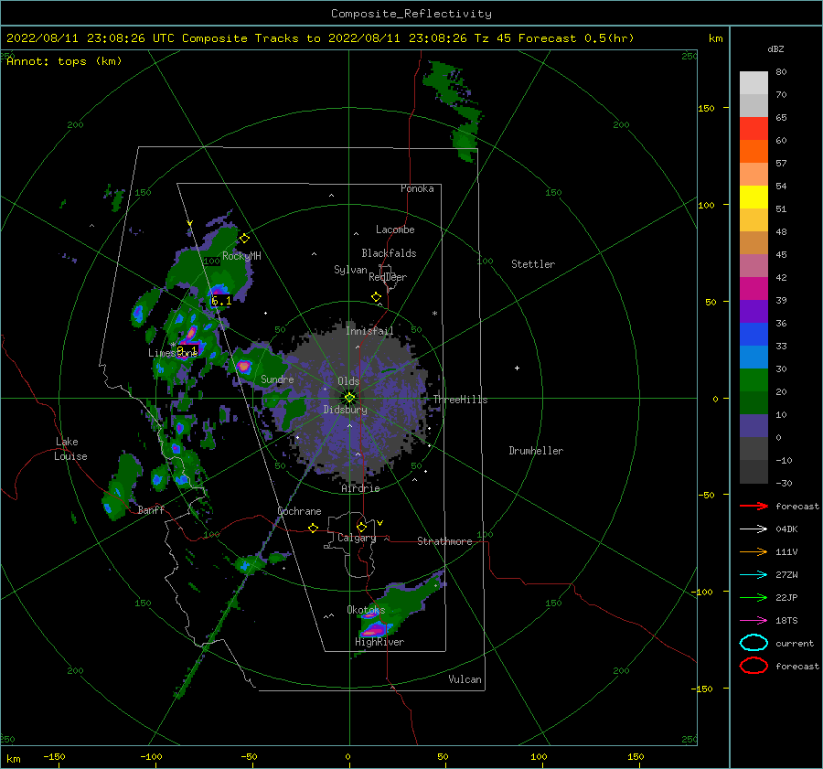Click the Drumheller city label
This screenshot has height=769, width=823.
coord(536,451)
